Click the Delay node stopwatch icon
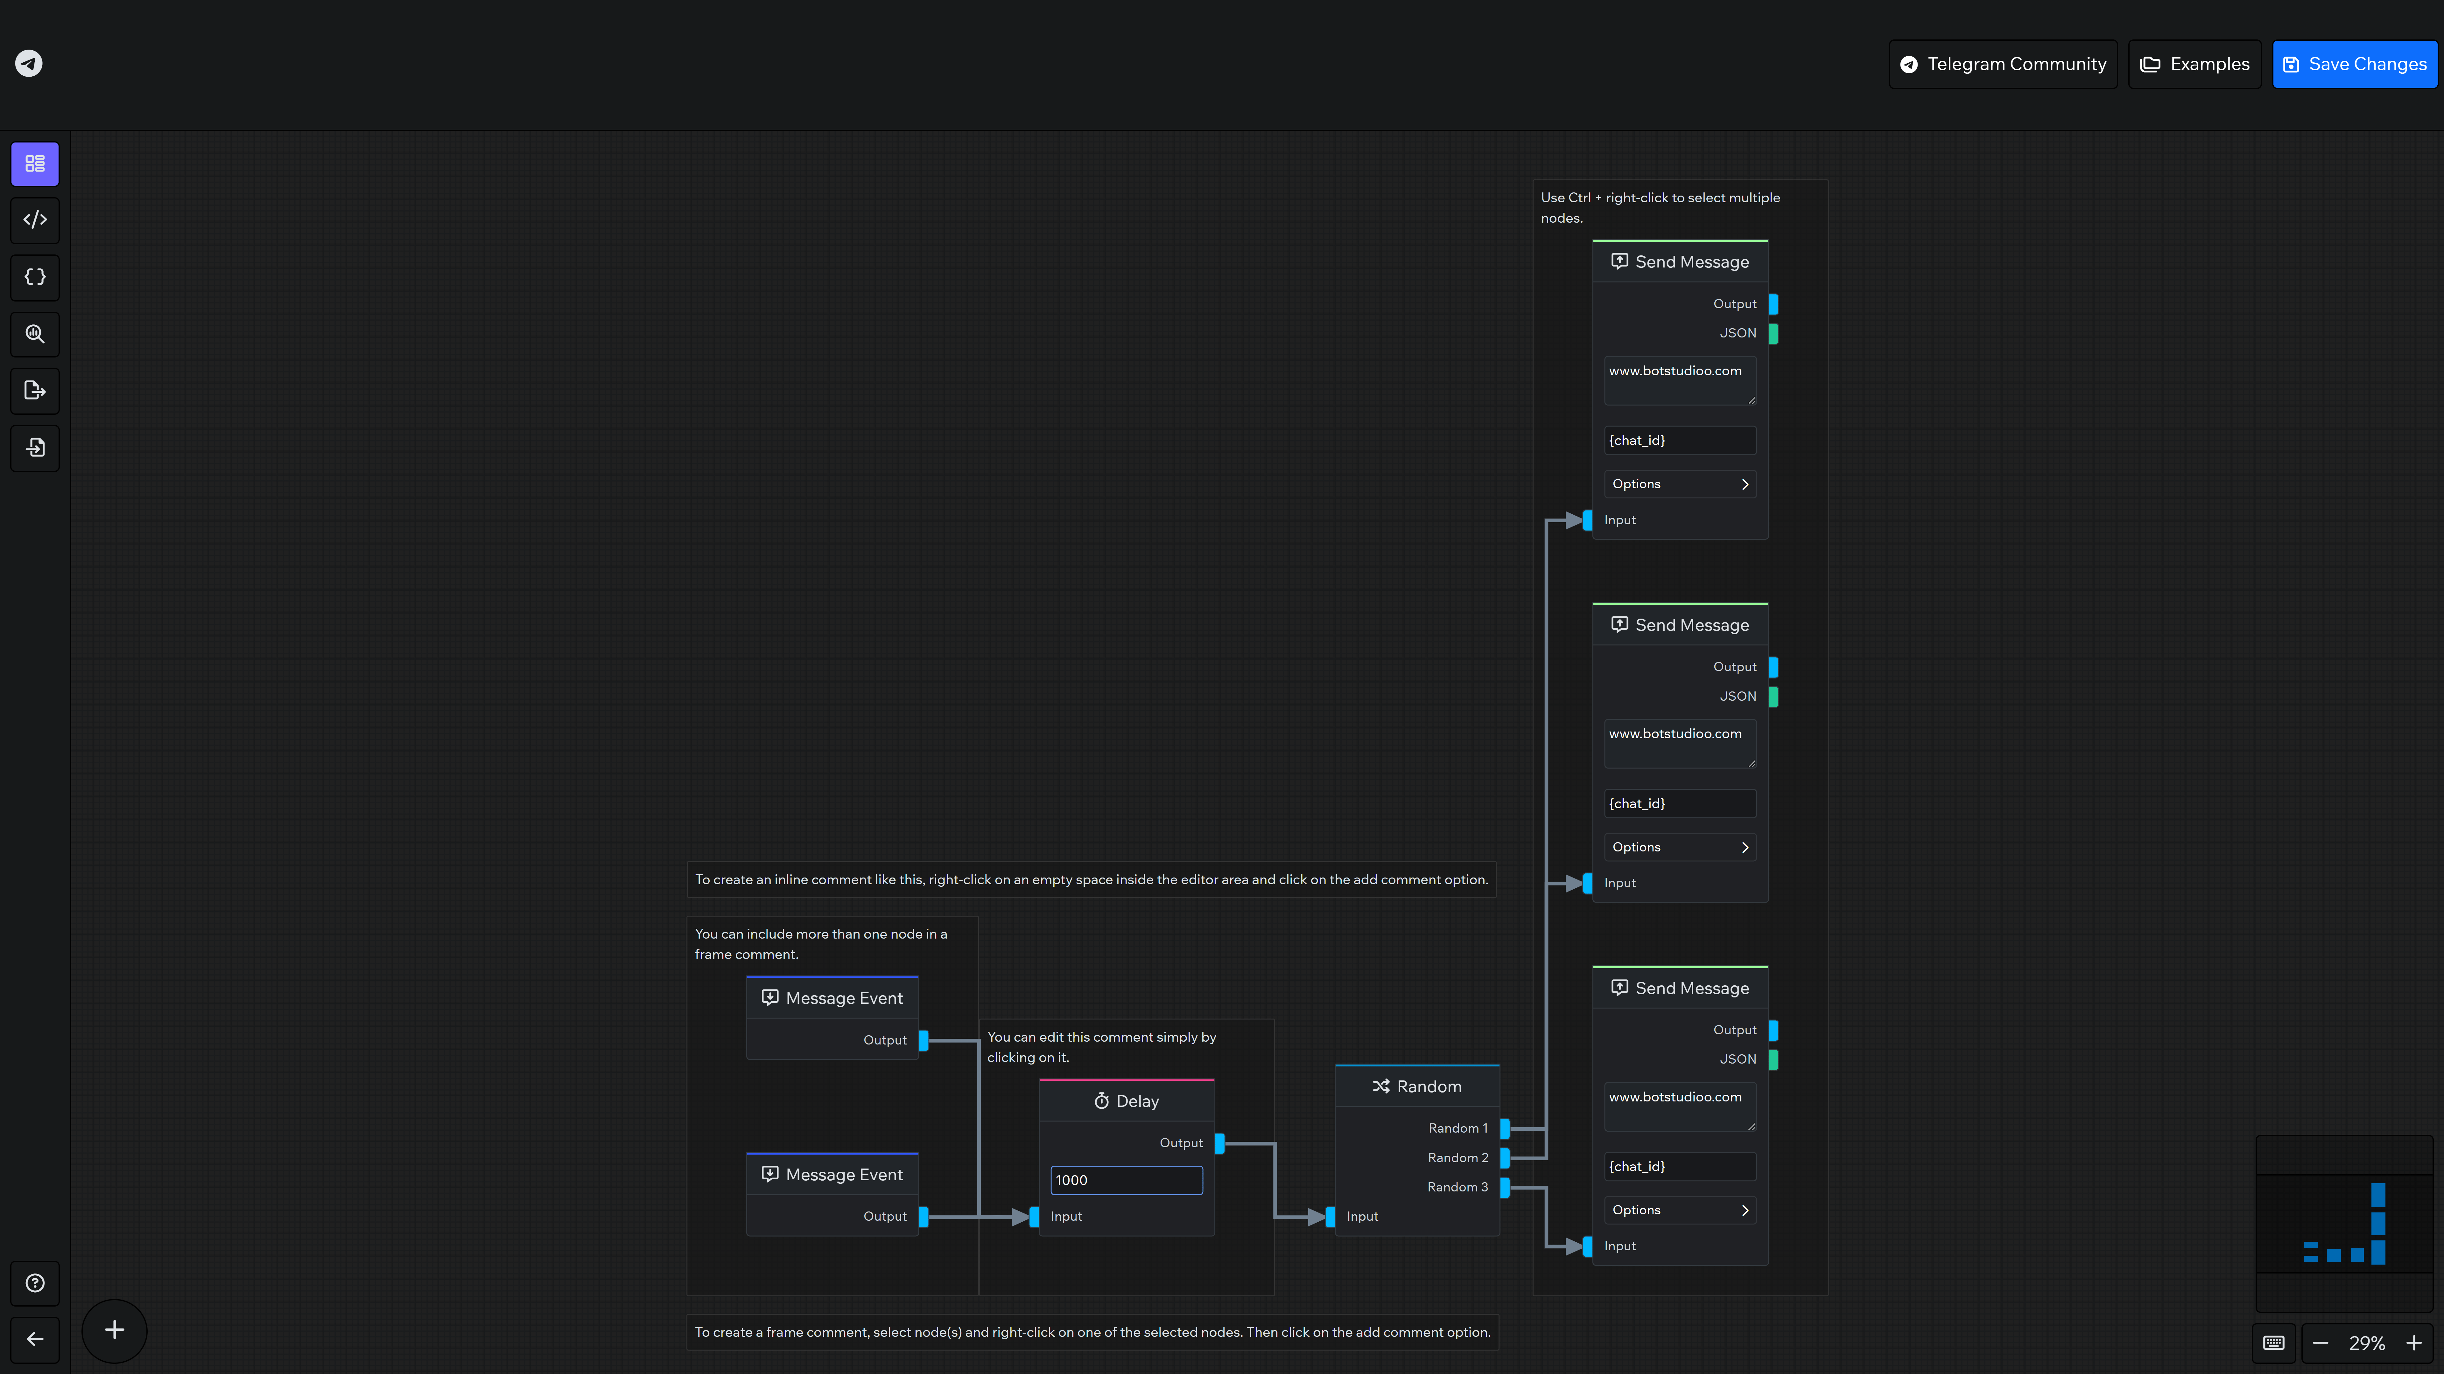 coord(1101,1101)
